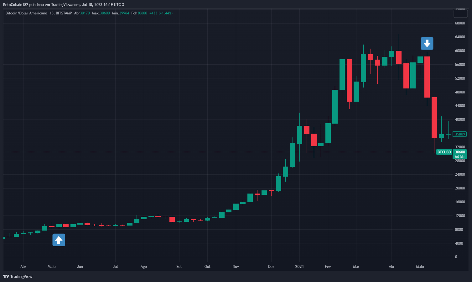Click the Máx.30600 high value
Viewport: 472px width, 282px height.
coord(101,13)
